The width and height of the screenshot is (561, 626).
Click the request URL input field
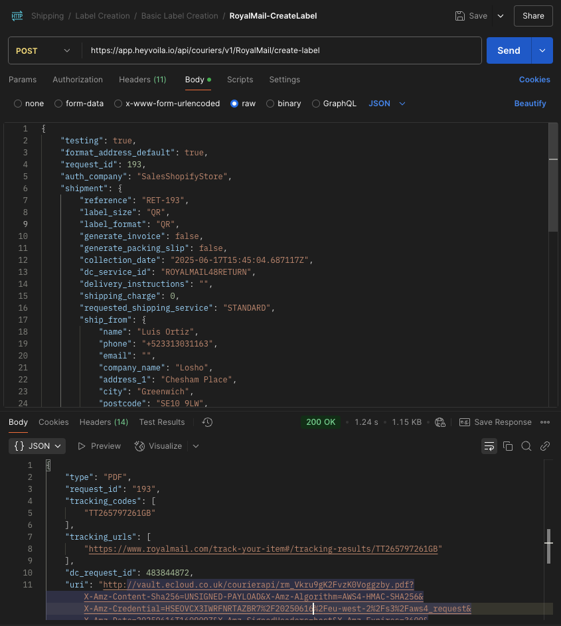pyautogui.click(x=281, y=50)
